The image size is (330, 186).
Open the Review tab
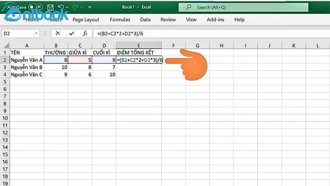click(x=168, y=19)
